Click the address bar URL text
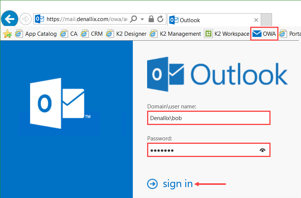This screenshot has height=198, width=301. coord(87,19)
